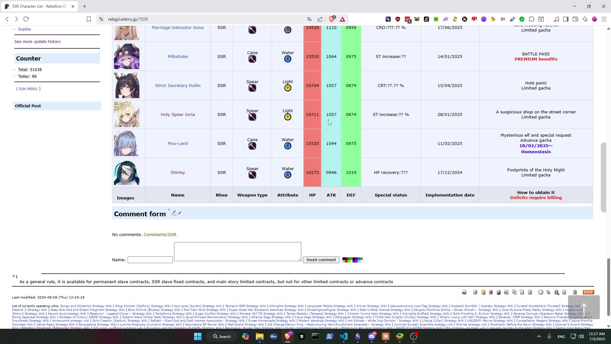Open Visual Studio Code from taskbar

pyautogui.click(x=344, y=336)
